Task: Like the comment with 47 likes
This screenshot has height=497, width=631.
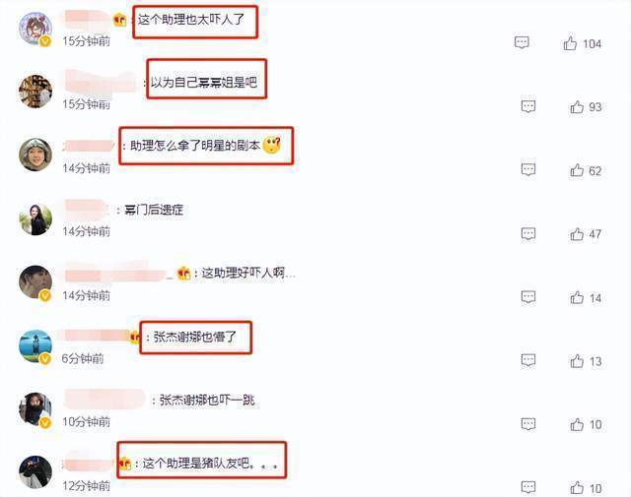Action: pos(577,233)
